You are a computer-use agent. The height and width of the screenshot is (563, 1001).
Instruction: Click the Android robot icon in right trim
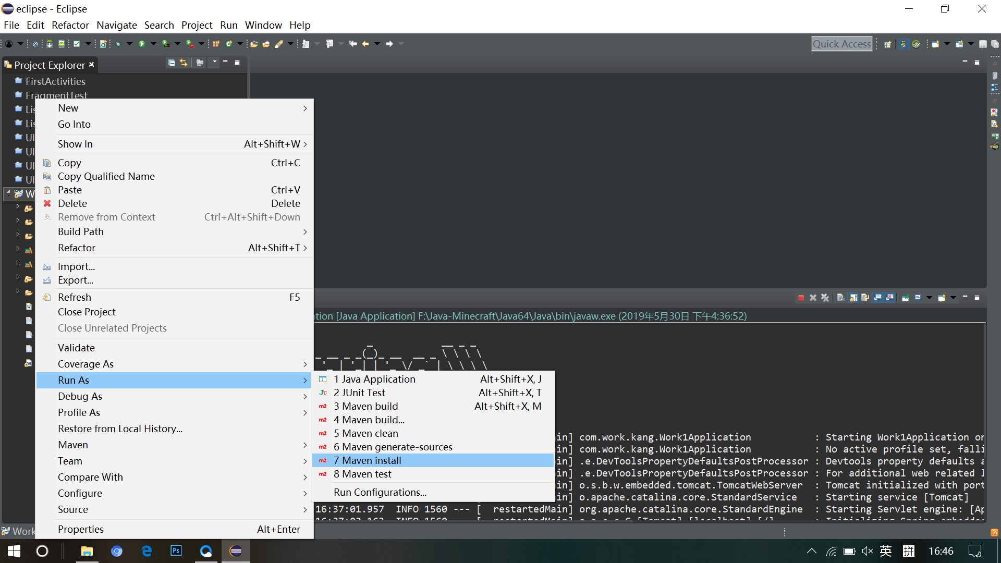(x=994, y=147)
